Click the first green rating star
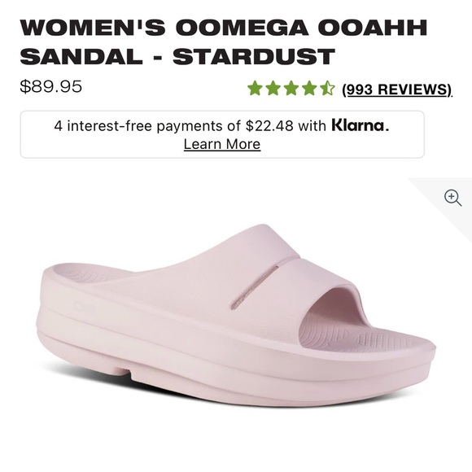Image resolution: width=472 pixels, height=472 pixels. 255,88
